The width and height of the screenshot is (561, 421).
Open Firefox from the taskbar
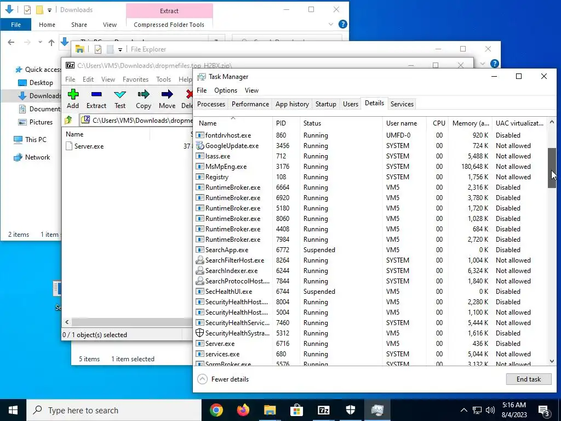point(243,410)
